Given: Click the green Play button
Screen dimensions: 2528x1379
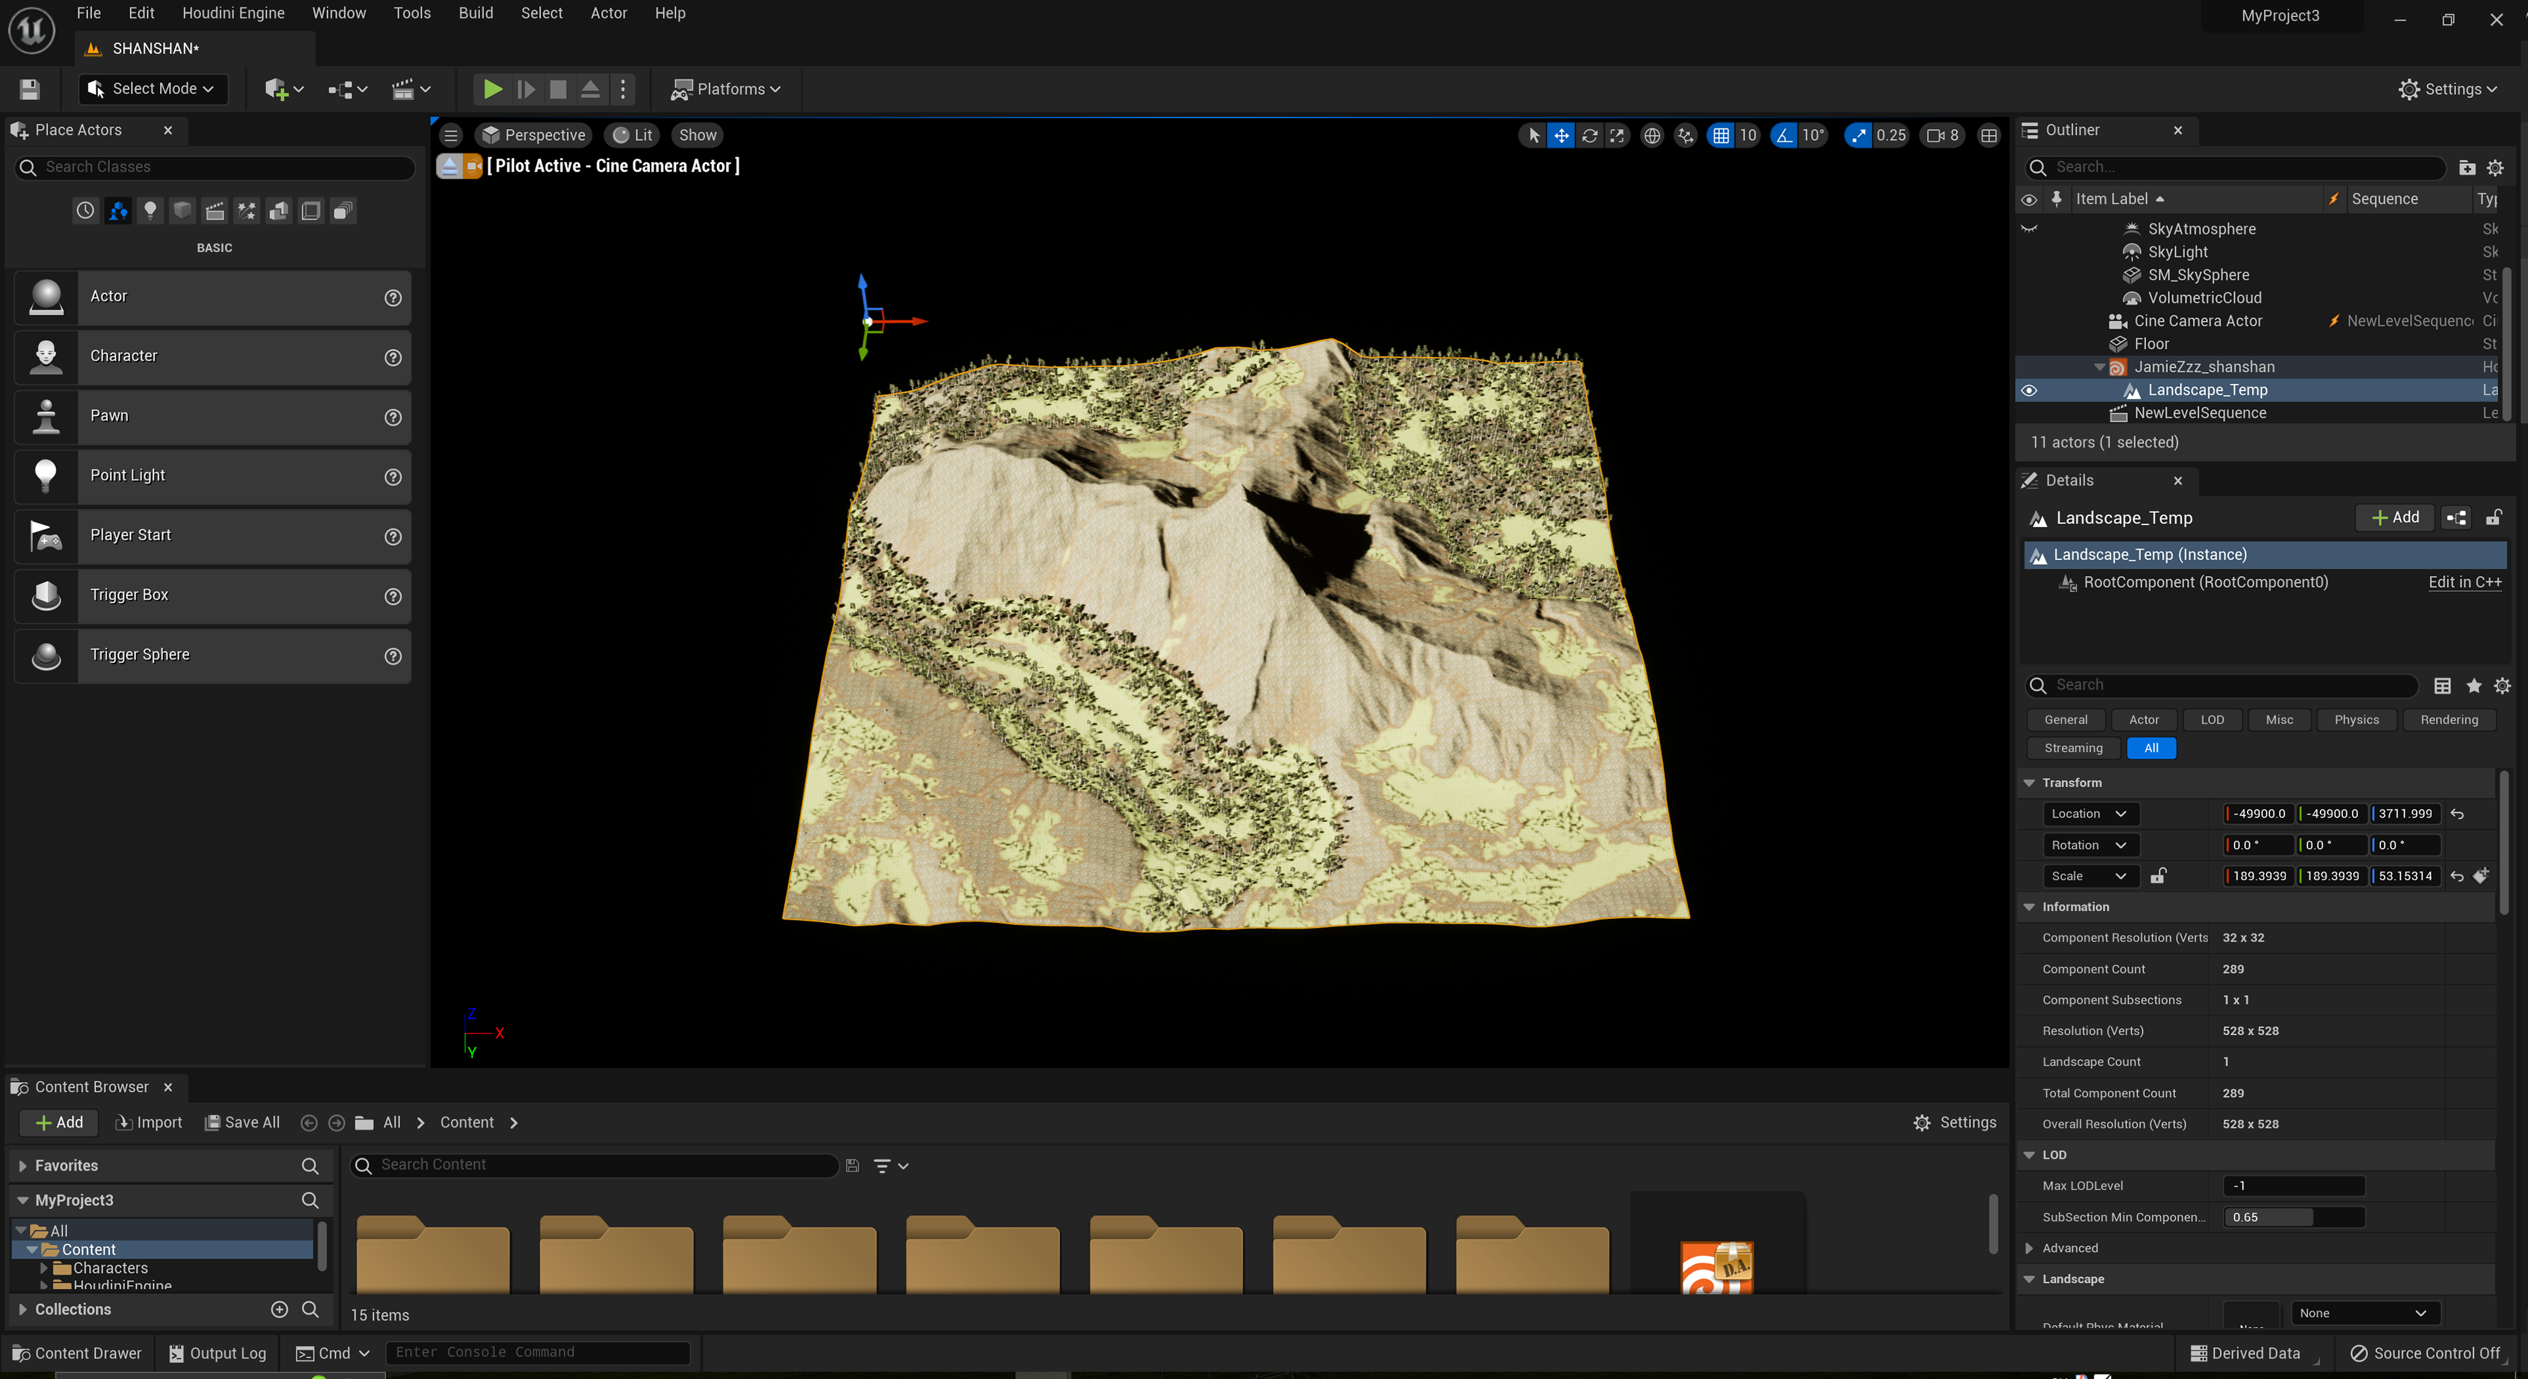Looking at the screenshot, I should click(x=492, y=90).
